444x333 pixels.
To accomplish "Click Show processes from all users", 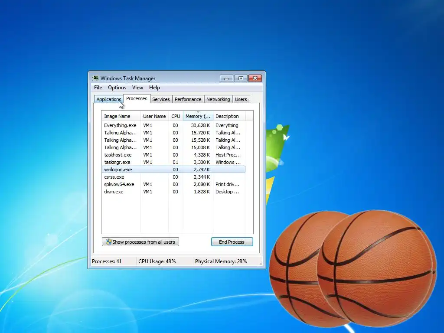I will tap(140, 242).
